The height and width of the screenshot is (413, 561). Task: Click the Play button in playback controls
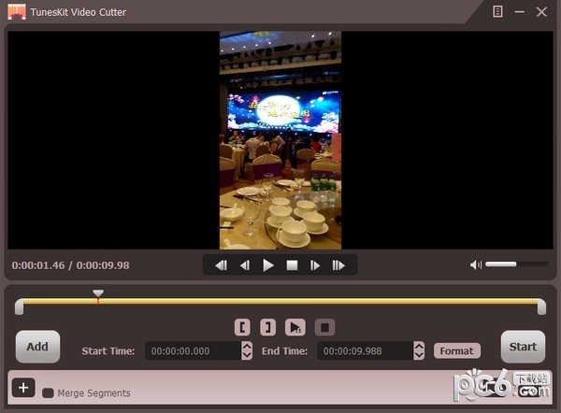268,265
